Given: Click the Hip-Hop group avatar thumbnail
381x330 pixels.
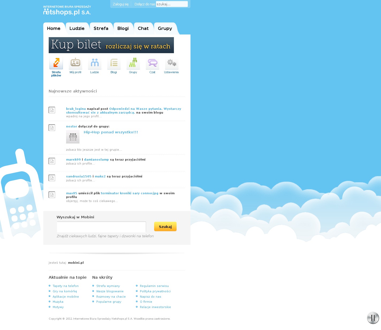Looking at the screenshot, I should point(73,137).
